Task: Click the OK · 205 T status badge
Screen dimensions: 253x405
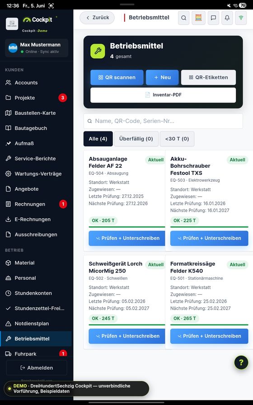Action: [103, 221]
